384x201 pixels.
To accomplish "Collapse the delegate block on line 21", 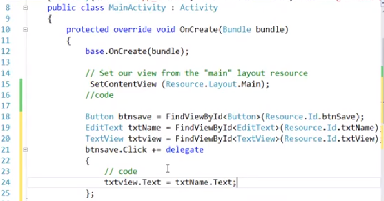I will coord(25,149).
